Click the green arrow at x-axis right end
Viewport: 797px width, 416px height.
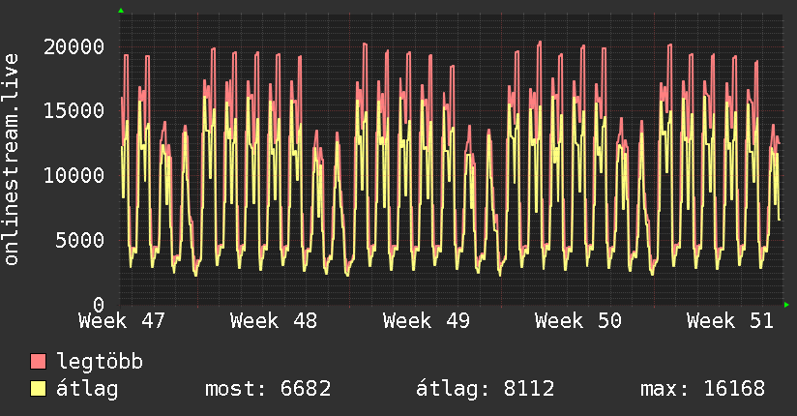pos(786,305)
